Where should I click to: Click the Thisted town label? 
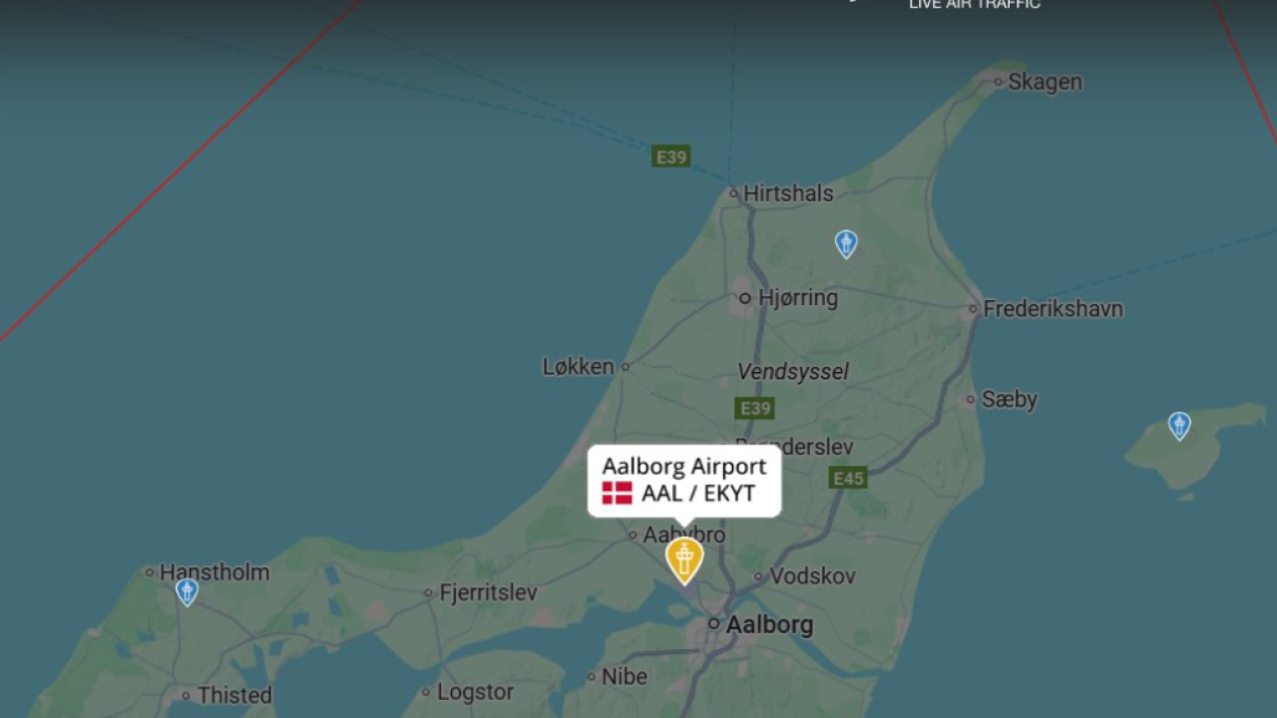pyautogui.click(x=234, y=695)
